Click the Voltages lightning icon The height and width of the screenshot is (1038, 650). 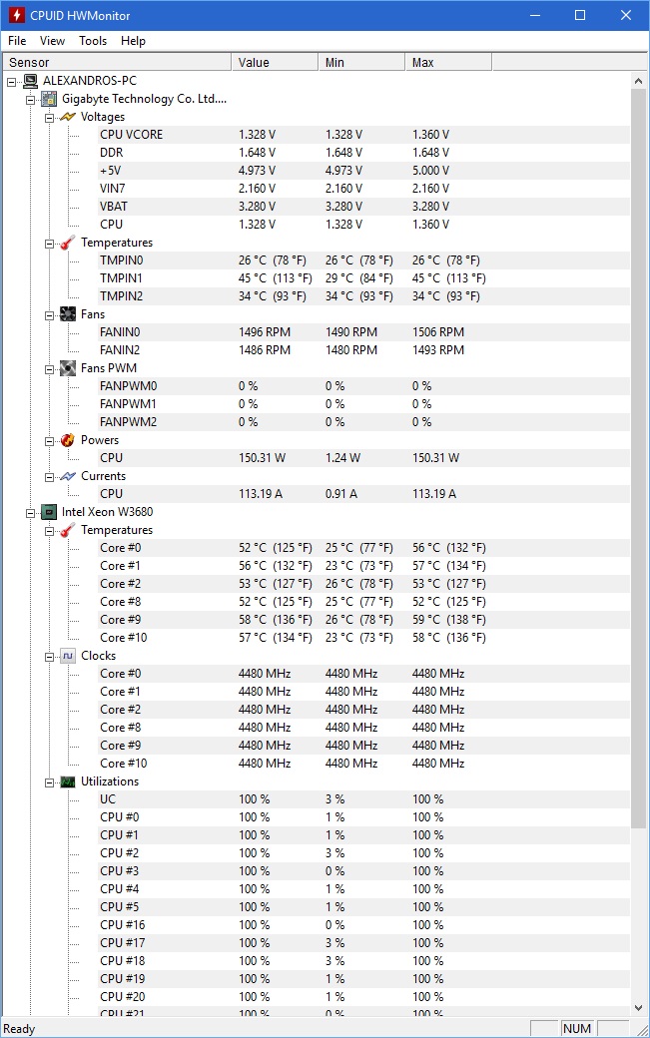coord(68,117)
